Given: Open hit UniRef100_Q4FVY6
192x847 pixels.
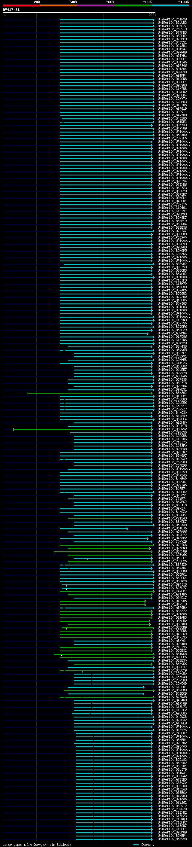Looking at the screenshot, I should [172, 730].
